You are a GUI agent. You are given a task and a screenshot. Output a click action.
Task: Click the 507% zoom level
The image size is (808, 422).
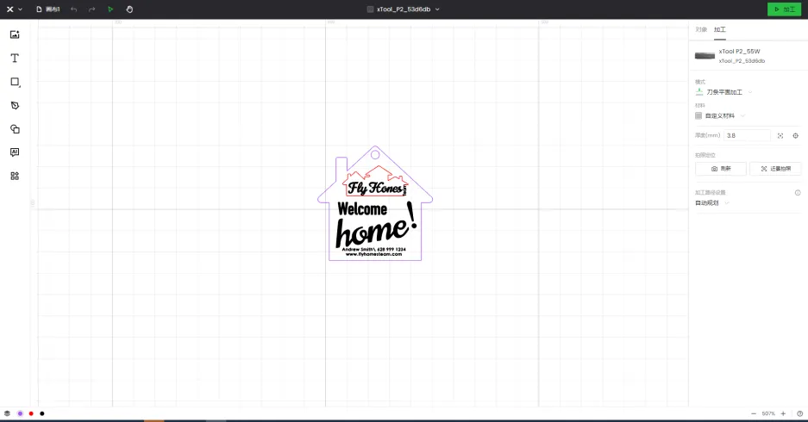tap(768, 413)
